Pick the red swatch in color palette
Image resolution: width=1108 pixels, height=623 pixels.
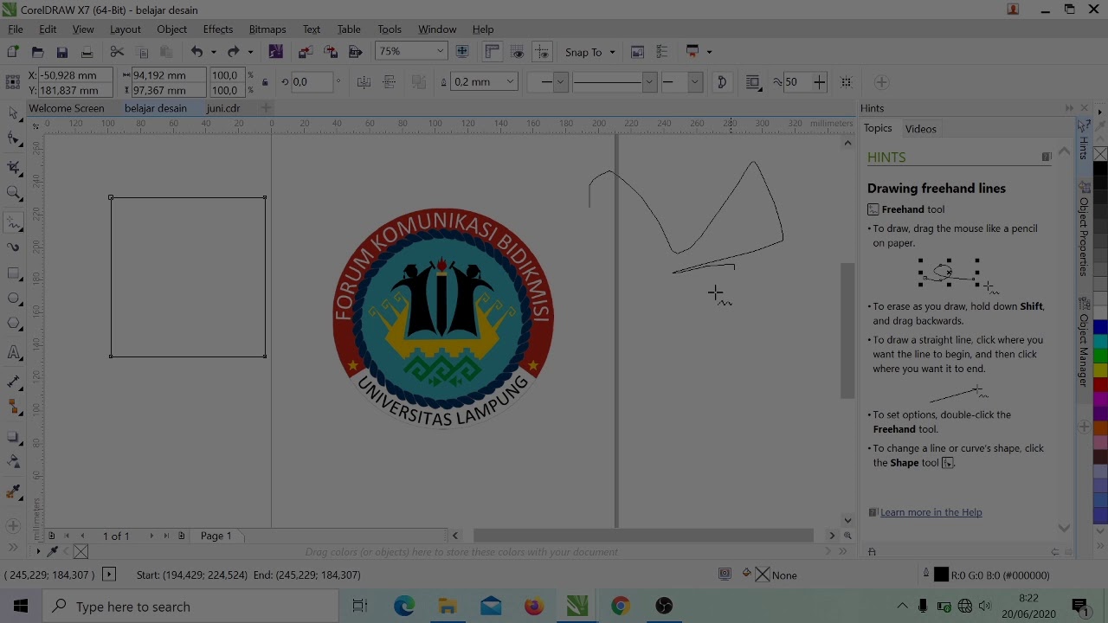tap(1100, 384)
